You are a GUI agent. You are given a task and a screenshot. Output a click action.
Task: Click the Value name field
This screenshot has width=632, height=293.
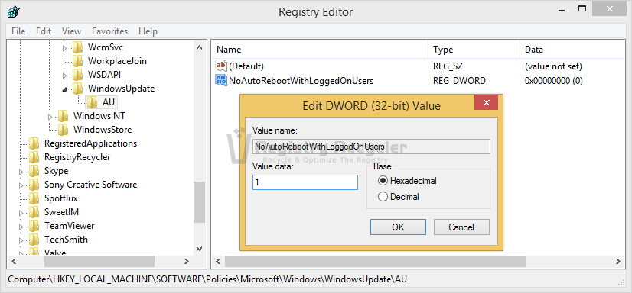(371, 146)
